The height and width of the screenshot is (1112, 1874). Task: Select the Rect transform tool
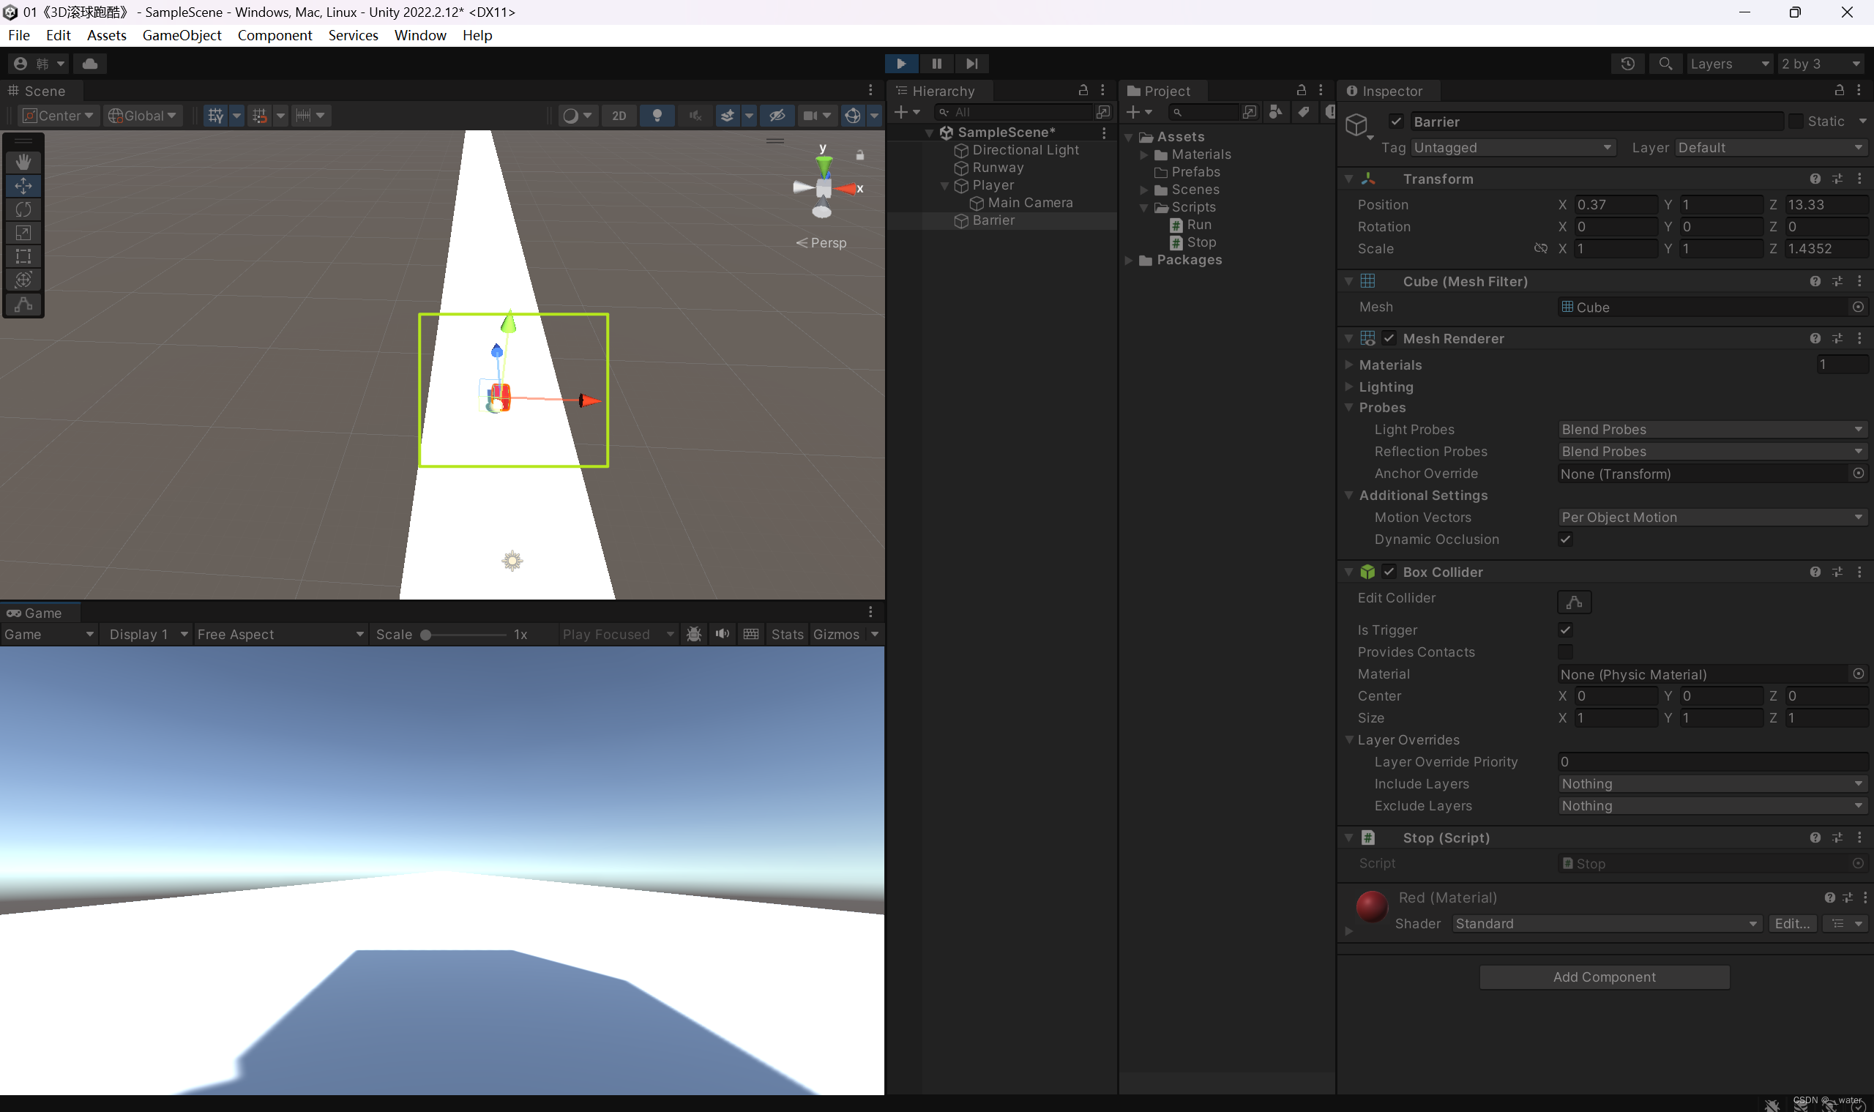coord(23,256)
